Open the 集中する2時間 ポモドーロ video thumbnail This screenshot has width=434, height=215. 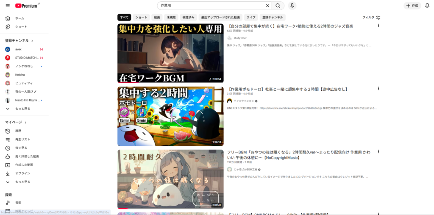(170, 116)
